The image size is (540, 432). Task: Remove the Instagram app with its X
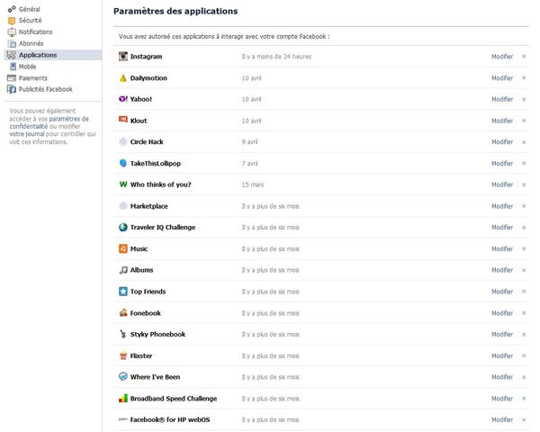click(524, 56)
